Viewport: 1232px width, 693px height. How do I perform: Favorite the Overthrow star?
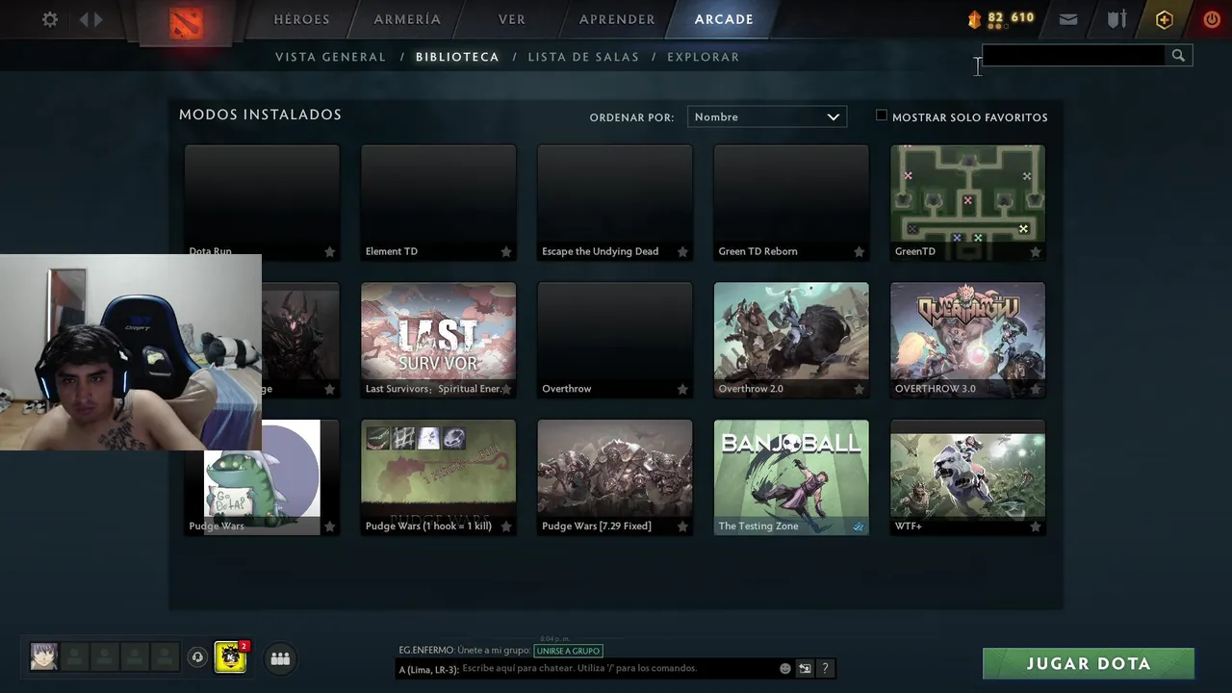[682, 389]
